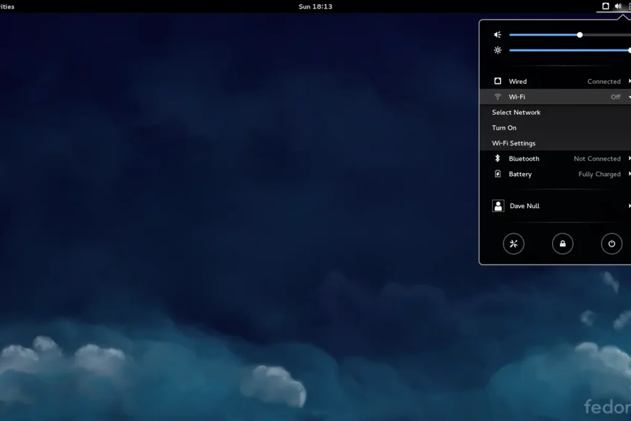Click the Bluetooth icon in the menu

click(x=497, y=158)
